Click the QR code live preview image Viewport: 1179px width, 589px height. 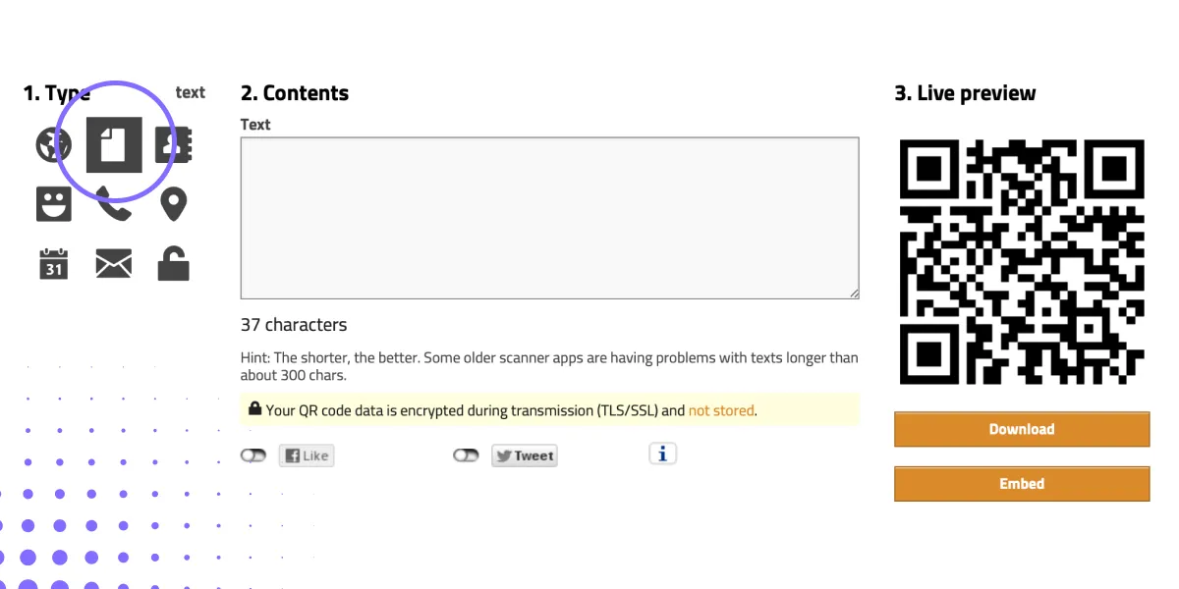tap(1022, 261)
